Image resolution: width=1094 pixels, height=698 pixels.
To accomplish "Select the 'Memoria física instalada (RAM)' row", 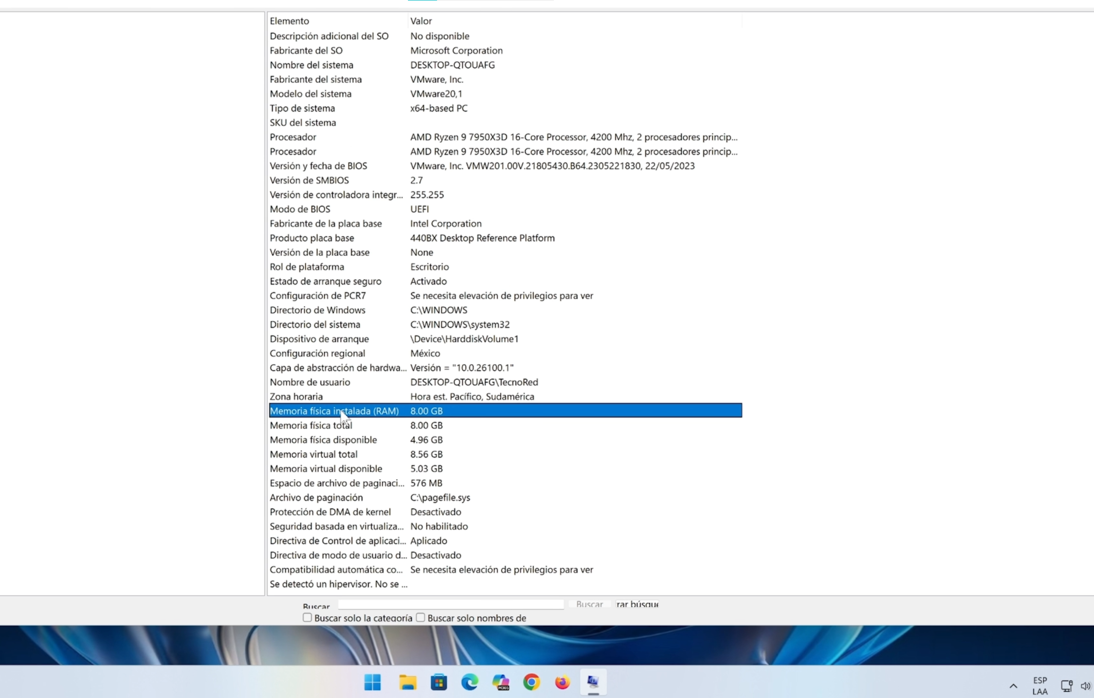I will pos(505,411).
